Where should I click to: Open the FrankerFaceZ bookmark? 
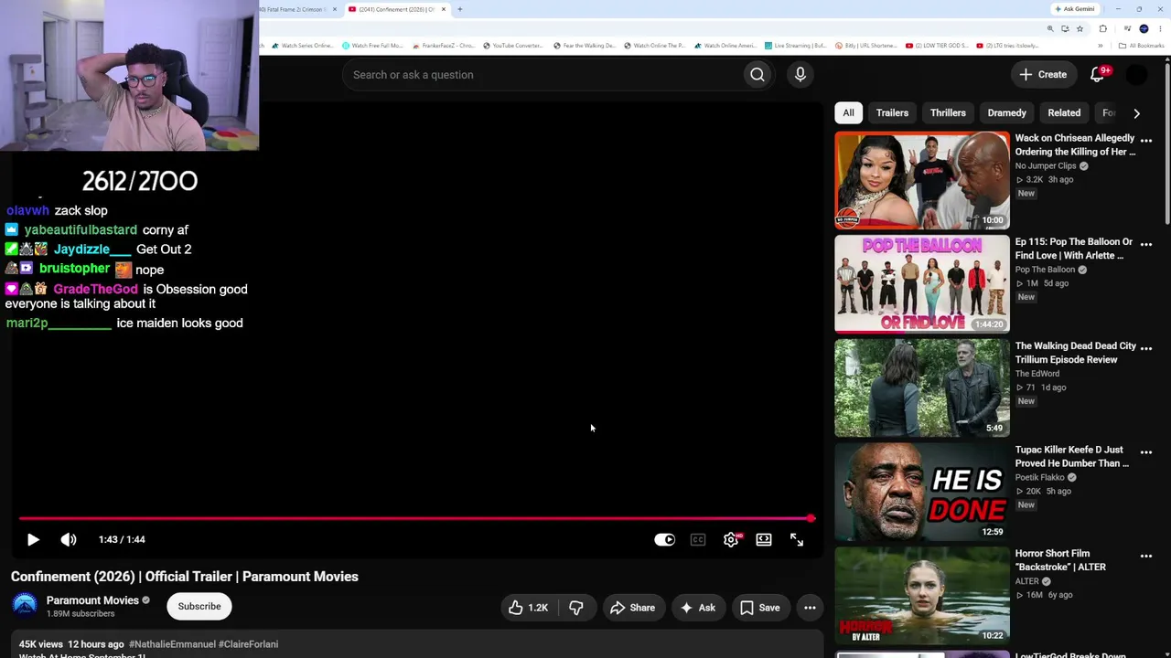coord(444,46)
